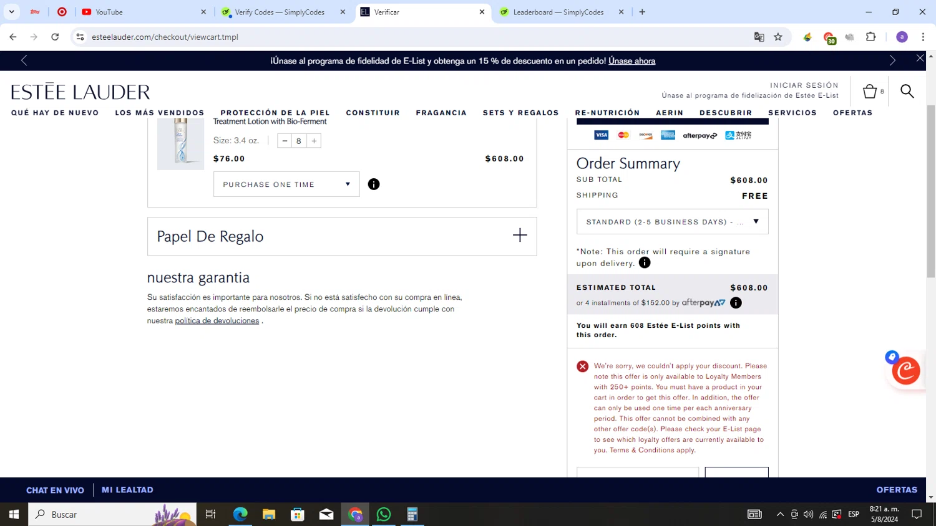Increase product quantity with plus button
The height and width of the screenshot is (526, 936).
pos(314,141)
